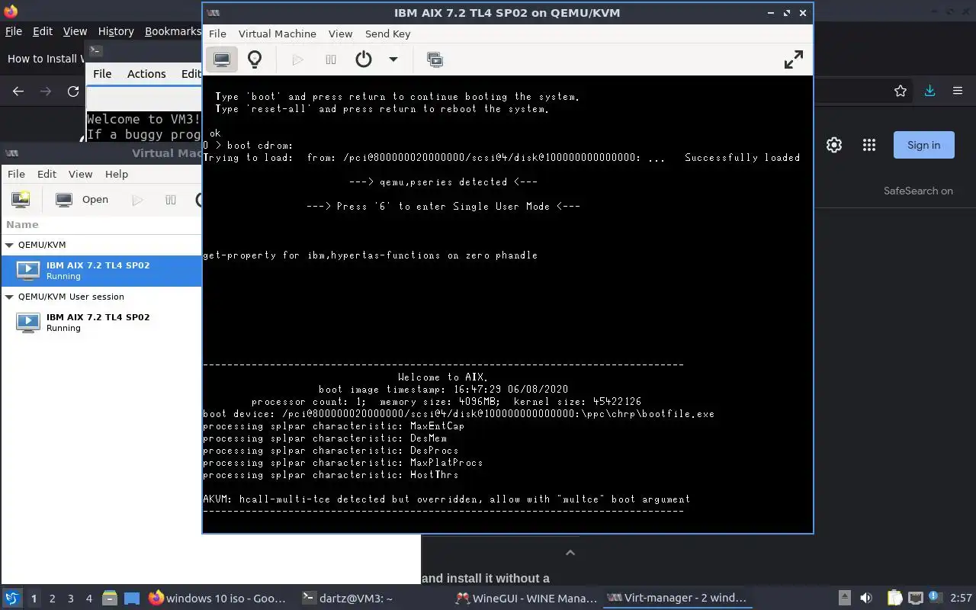This screenshot has height=610, width=976.
Task: Click the clock showing 2:57
Action: [x=961, y=598]
